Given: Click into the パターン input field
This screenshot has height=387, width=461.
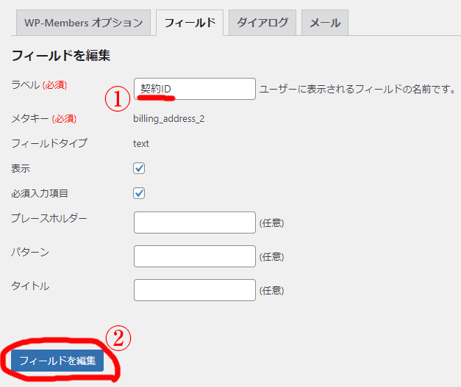Looking at the screenshot, I should click(x=195, y=256).
